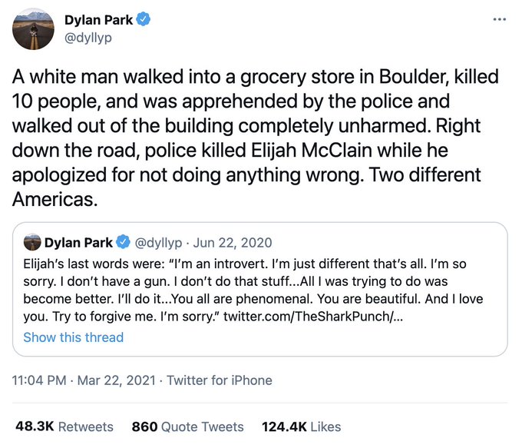Screen dimensions: 522x448
Task: Open the @dyllyp handle under author name
Action: 89,38
